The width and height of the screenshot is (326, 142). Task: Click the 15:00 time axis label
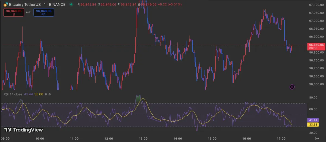[x=212, y=138]
